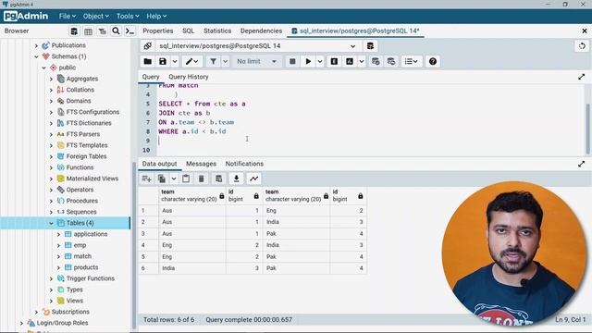
Task: Expand the match table node
Action: click(58, 256)
